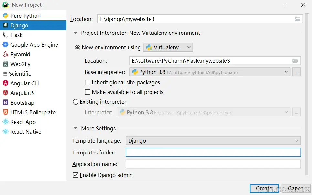Click the Google App Engine icon
This screenshot has width=312, height=195.
pyautogui.click(x=5, y=45)
